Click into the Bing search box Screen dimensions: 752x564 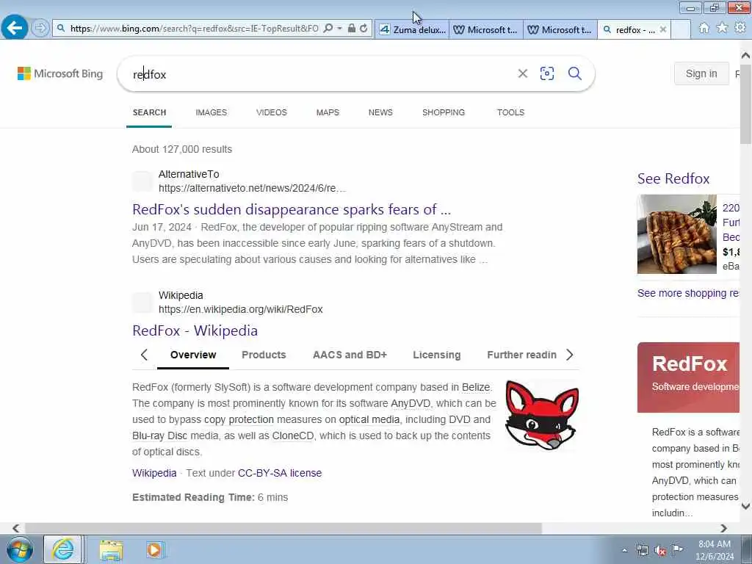(319, 74)
